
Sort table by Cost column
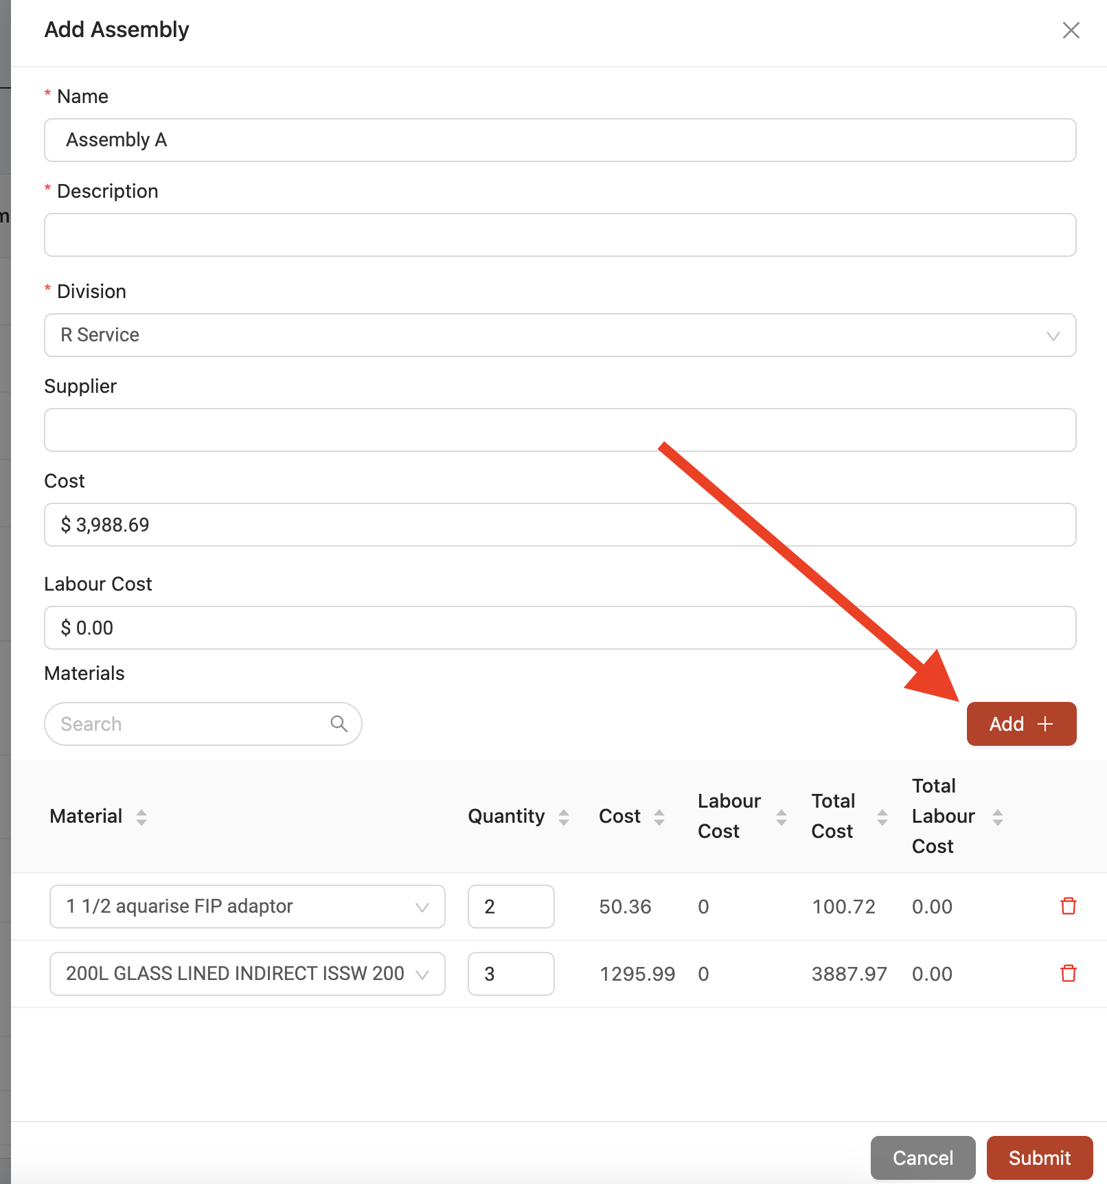click(659, 817)
